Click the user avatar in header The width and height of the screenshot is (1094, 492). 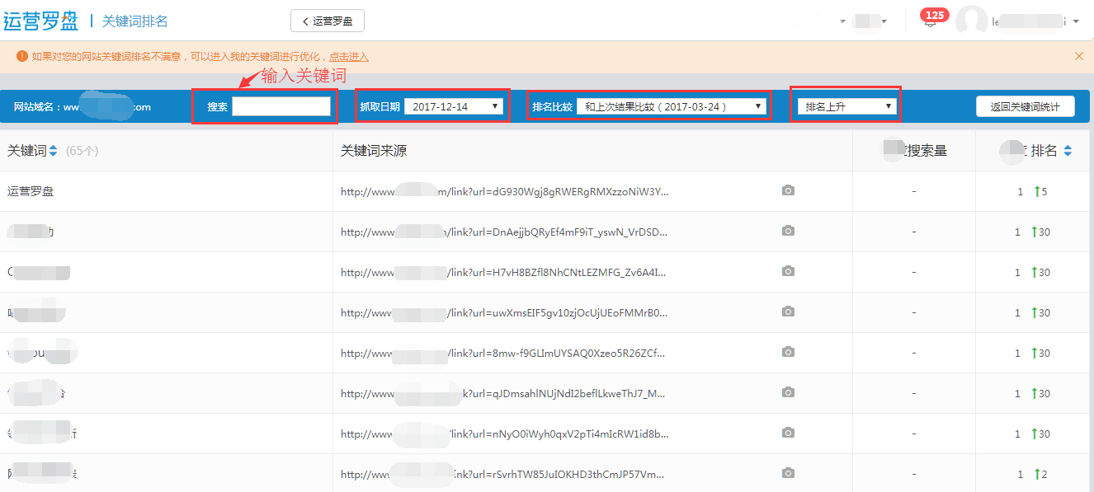(x=971, y=21)
